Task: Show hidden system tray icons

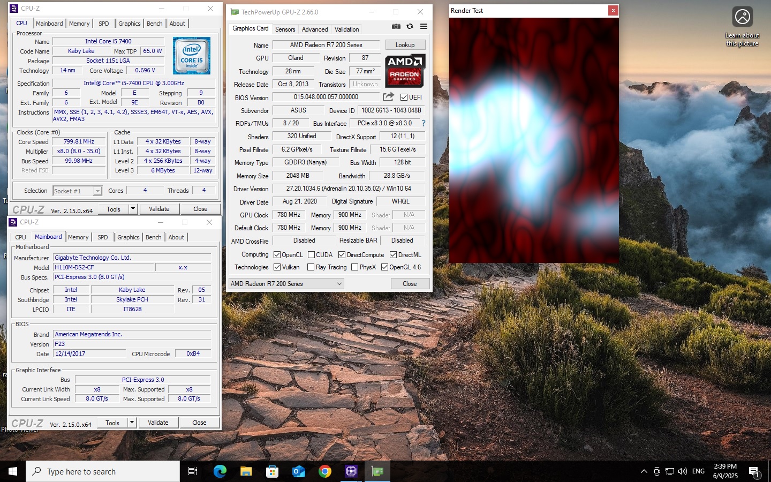Action: 644,471
